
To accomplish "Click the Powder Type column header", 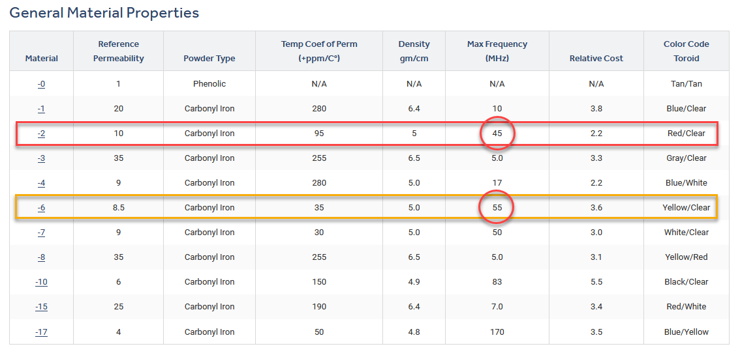I will (x=209, y=59).
